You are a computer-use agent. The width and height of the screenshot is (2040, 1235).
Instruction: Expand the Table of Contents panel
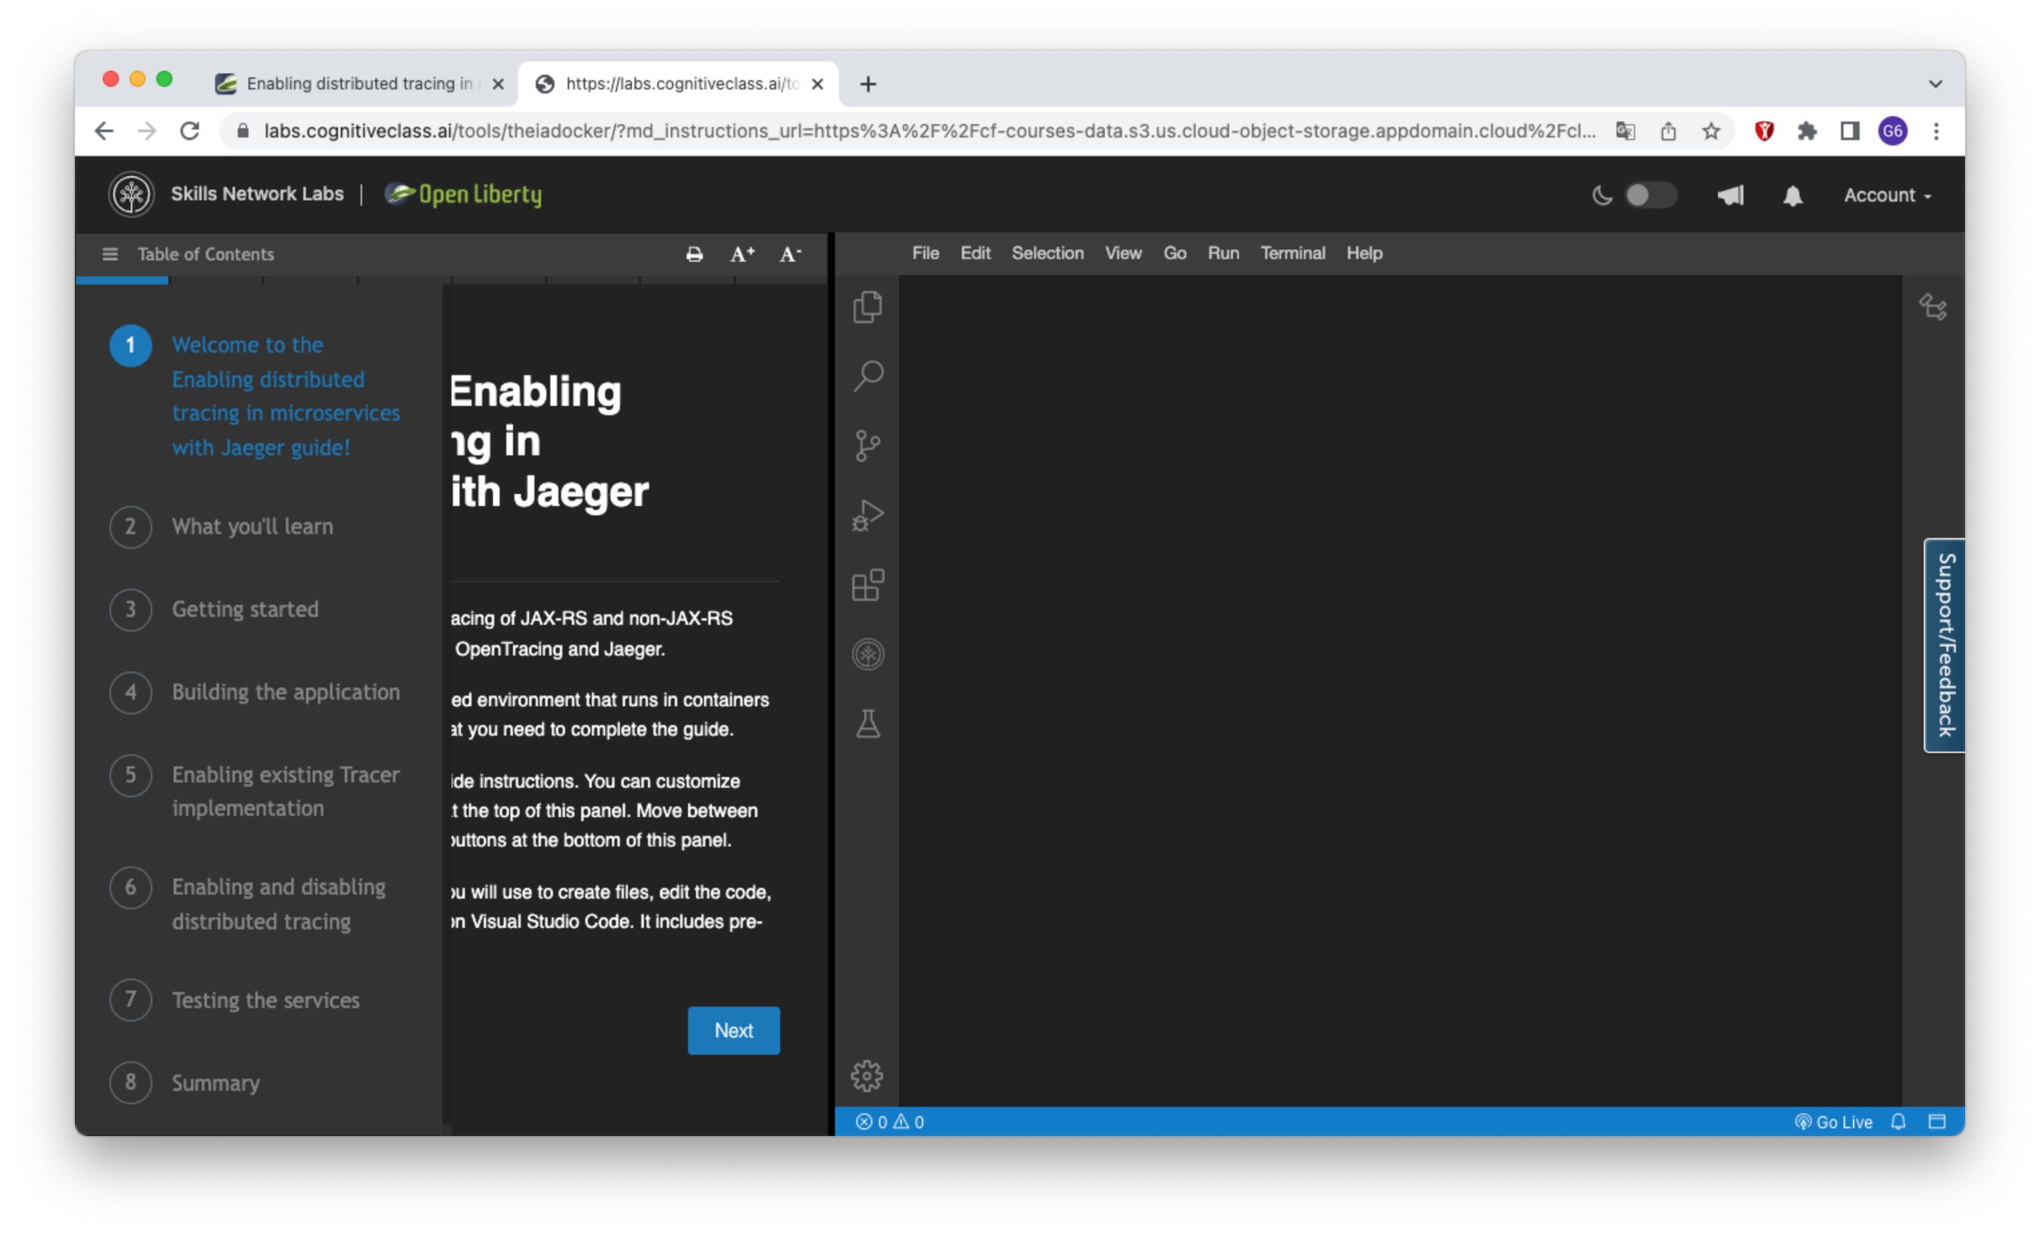110,254
